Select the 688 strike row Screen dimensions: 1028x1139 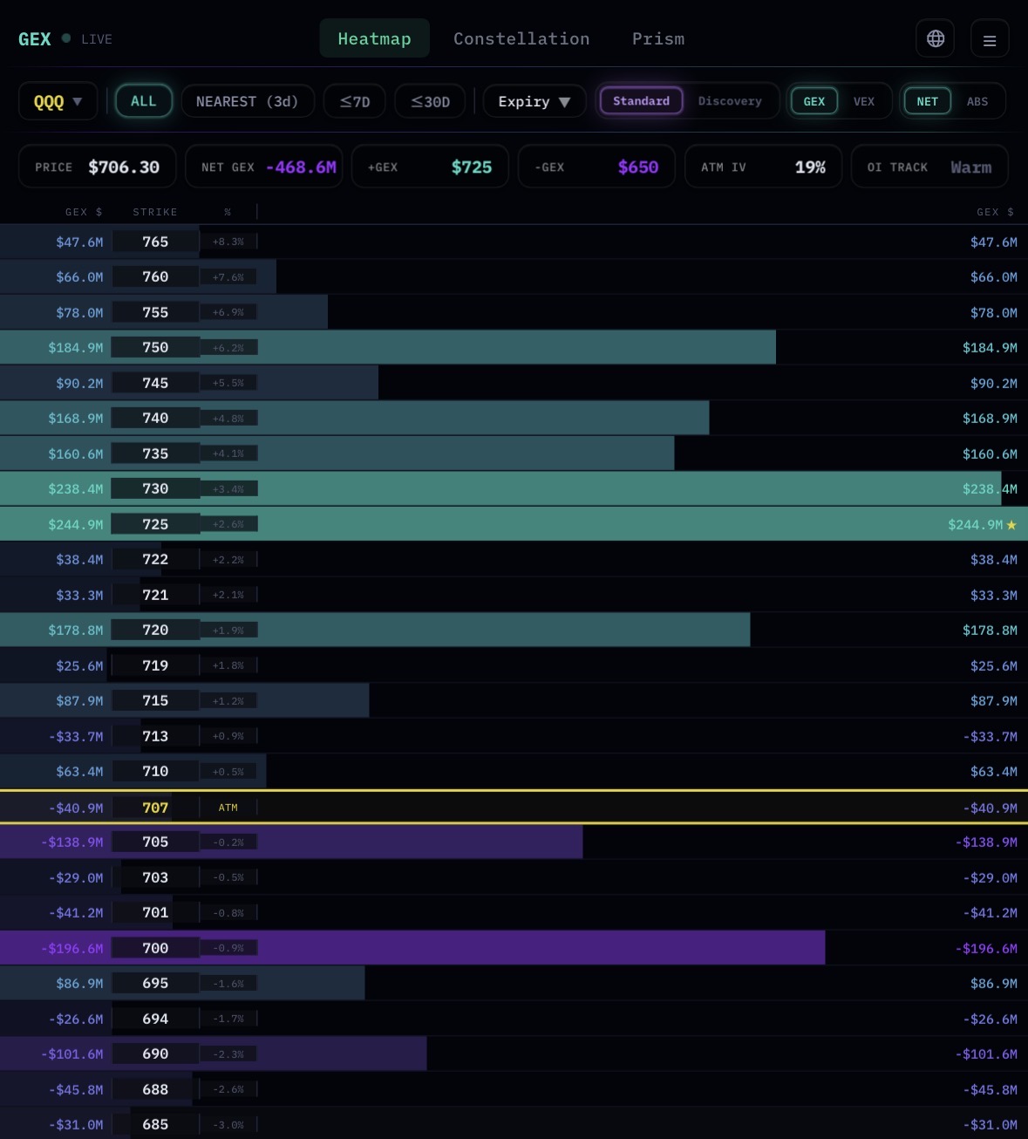click(514, 1089)
